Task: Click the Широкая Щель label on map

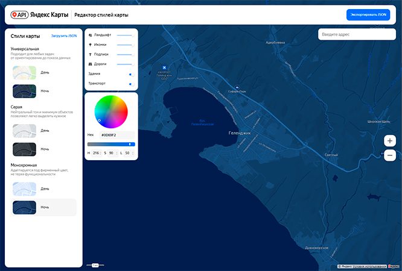Action: (x=378, y=122)
